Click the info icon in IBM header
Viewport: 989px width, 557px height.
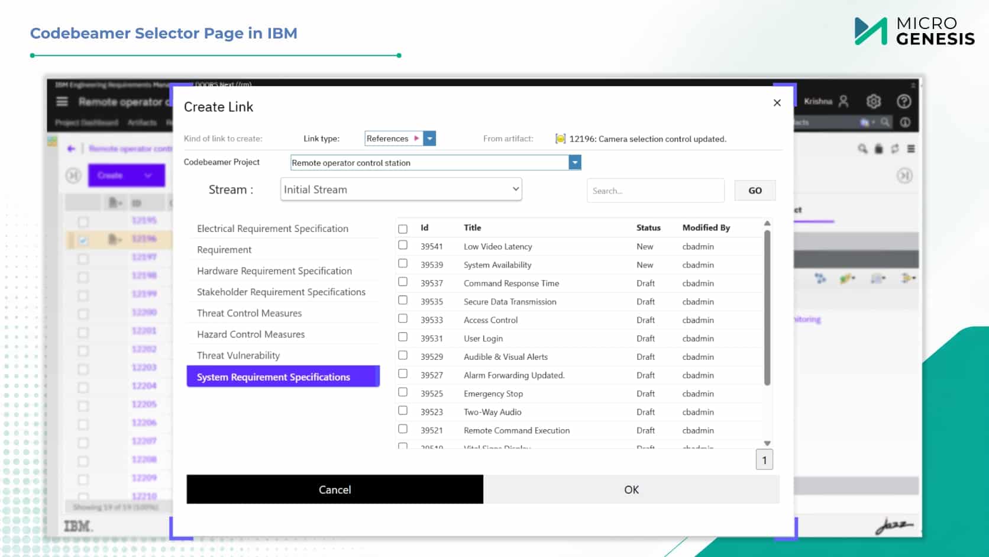pos(905,123)
